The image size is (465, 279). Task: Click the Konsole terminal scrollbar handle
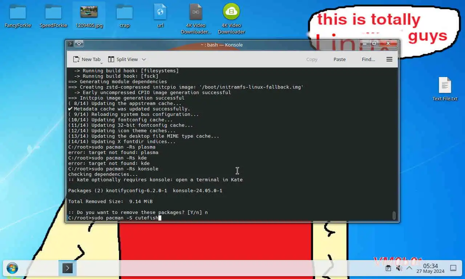coord(394,215)
